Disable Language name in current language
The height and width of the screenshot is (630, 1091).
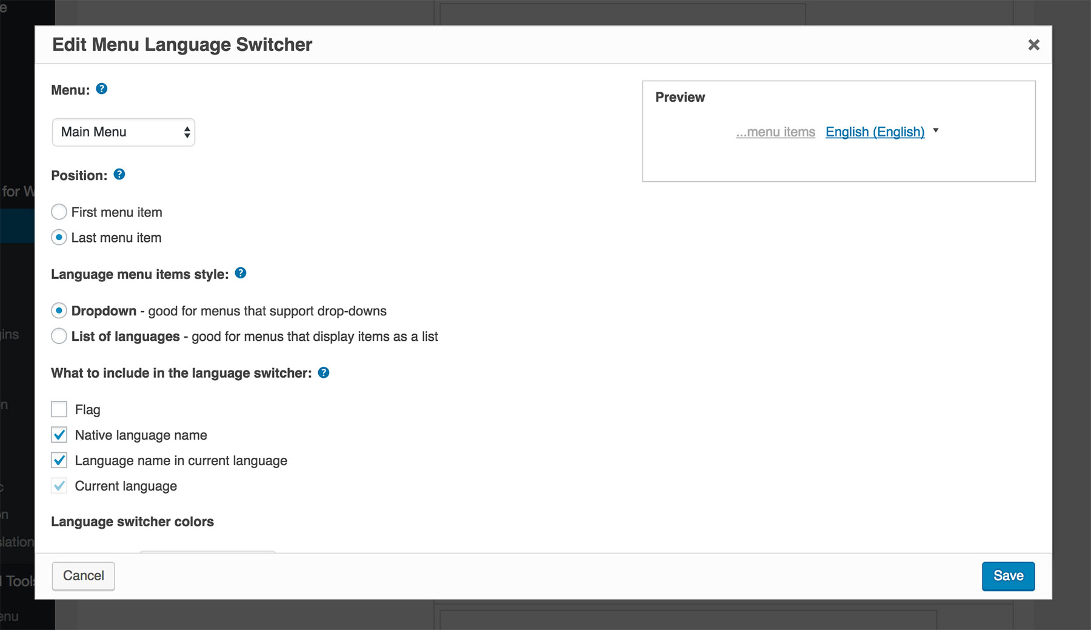[x=59, y=460]
